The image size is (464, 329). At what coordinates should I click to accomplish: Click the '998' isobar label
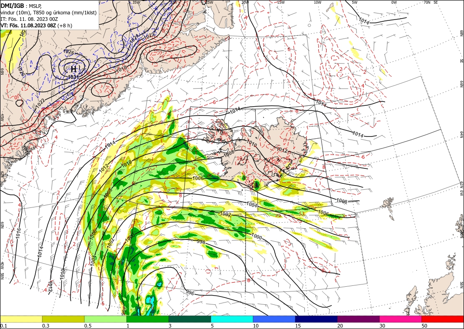(x=201, y=242)
